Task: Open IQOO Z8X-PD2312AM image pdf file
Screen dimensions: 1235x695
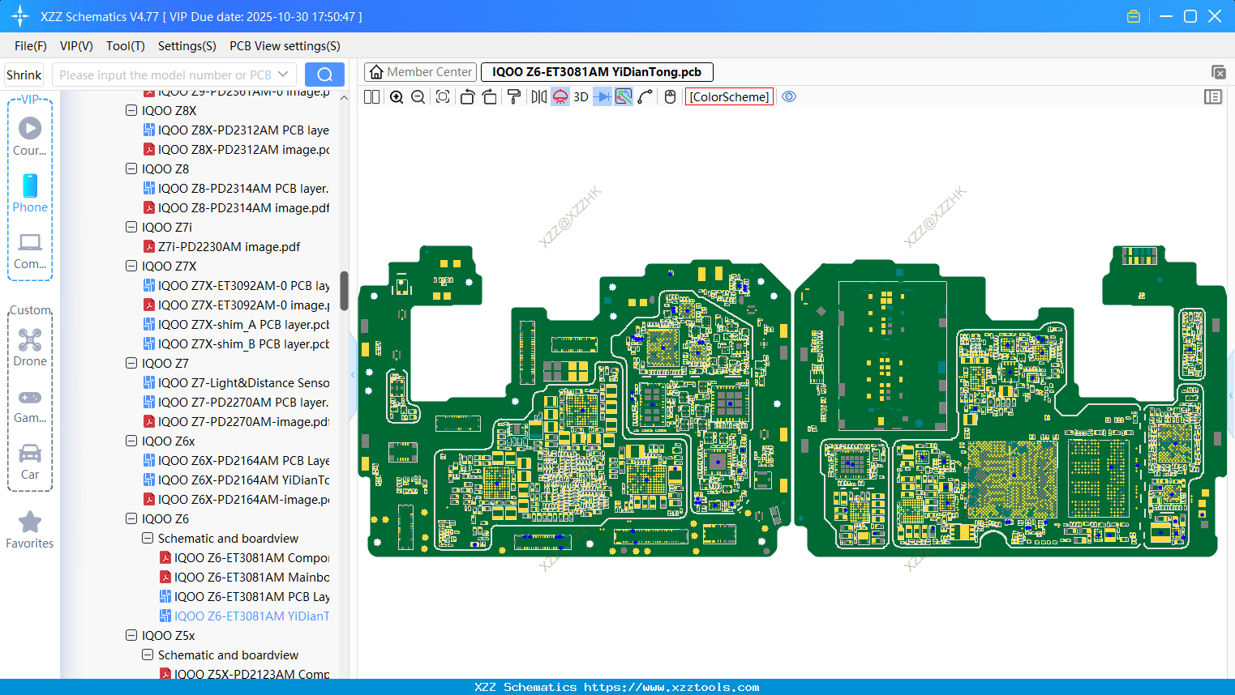Action: pos(236,149)
